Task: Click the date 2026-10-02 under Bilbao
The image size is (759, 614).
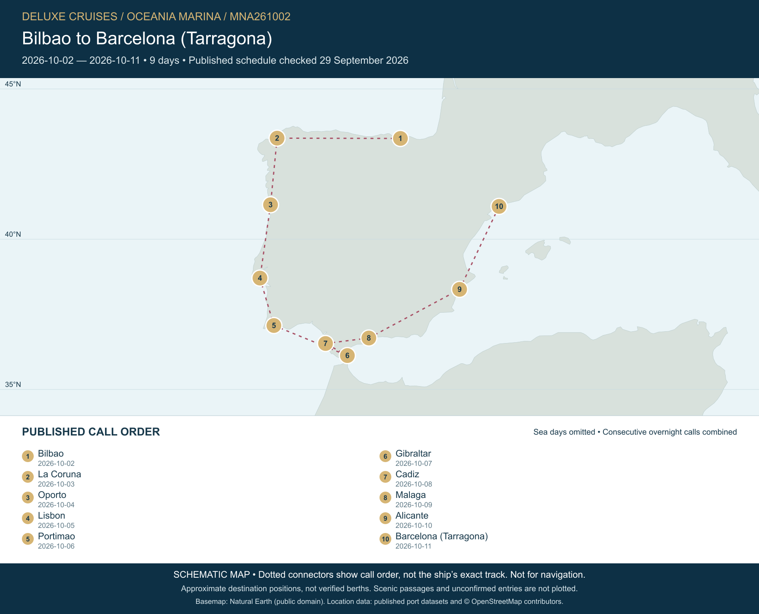Action: (56, 463)
